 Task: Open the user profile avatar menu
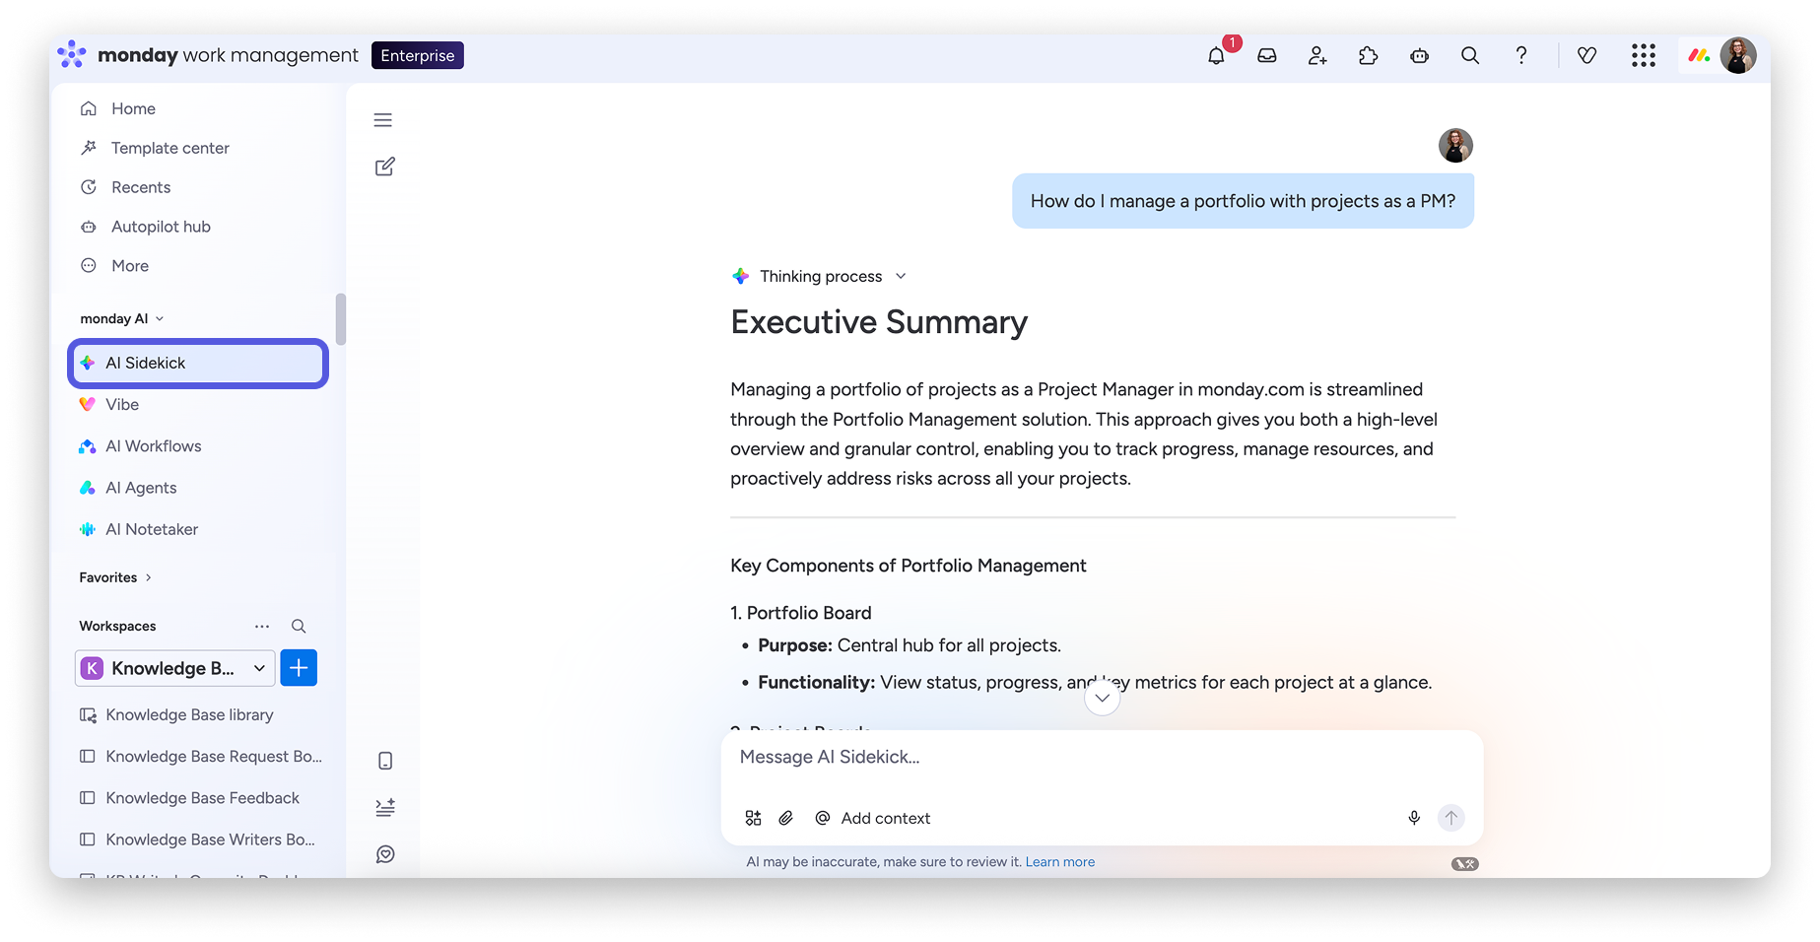pyautogui.click(x=1738, y=56)
